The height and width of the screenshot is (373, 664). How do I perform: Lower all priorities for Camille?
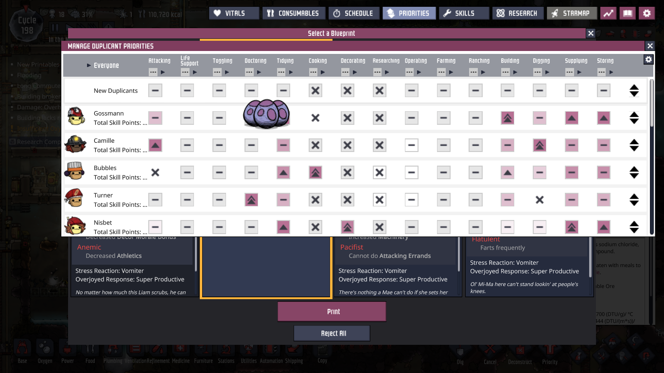[x=634, y=148]
